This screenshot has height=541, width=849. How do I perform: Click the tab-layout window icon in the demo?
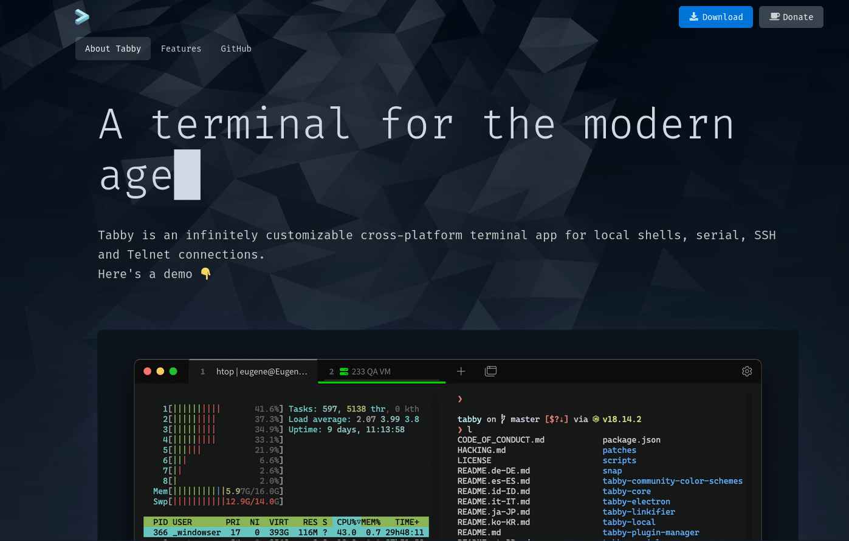pyautogui.click(x=490, y=371)
